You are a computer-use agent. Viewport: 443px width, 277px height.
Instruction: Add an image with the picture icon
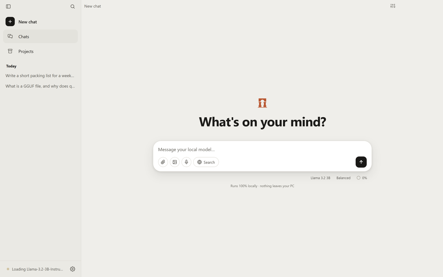pos(175,162)
